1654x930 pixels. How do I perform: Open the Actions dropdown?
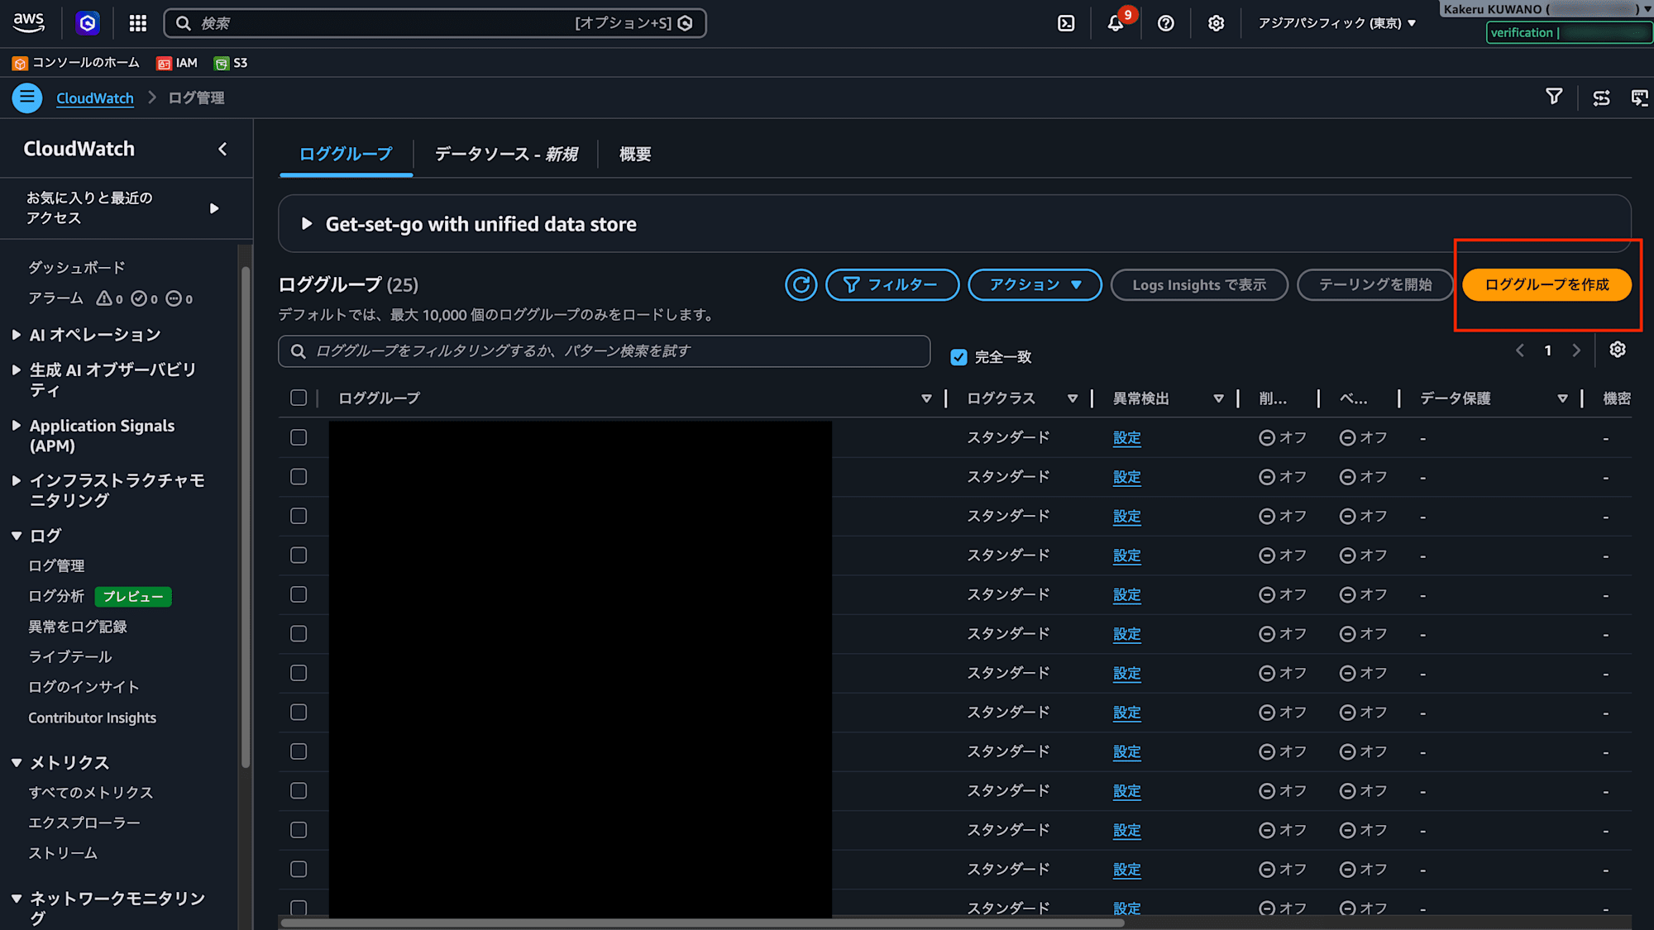click(x=1035, y=284)
